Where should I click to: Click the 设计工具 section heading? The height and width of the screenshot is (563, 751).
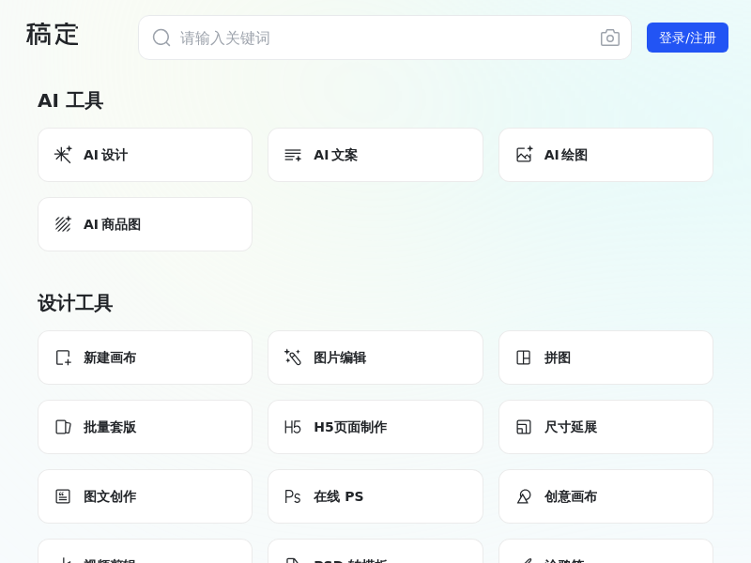pos(75,303)
